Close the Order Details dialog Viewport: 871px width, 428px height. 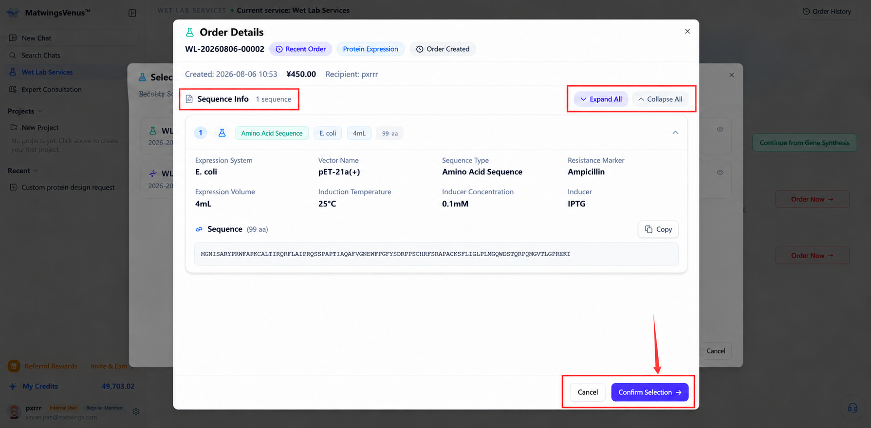(x=687, y=31)
